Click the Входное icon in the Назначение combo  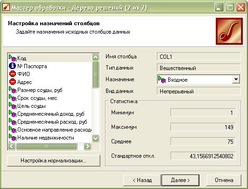[162, 79]
